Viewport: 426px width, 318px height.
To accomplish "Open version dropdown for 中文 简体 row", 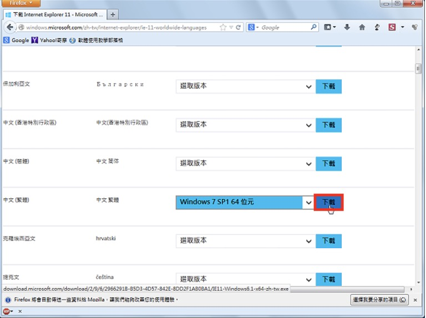I will coord(246,163).
